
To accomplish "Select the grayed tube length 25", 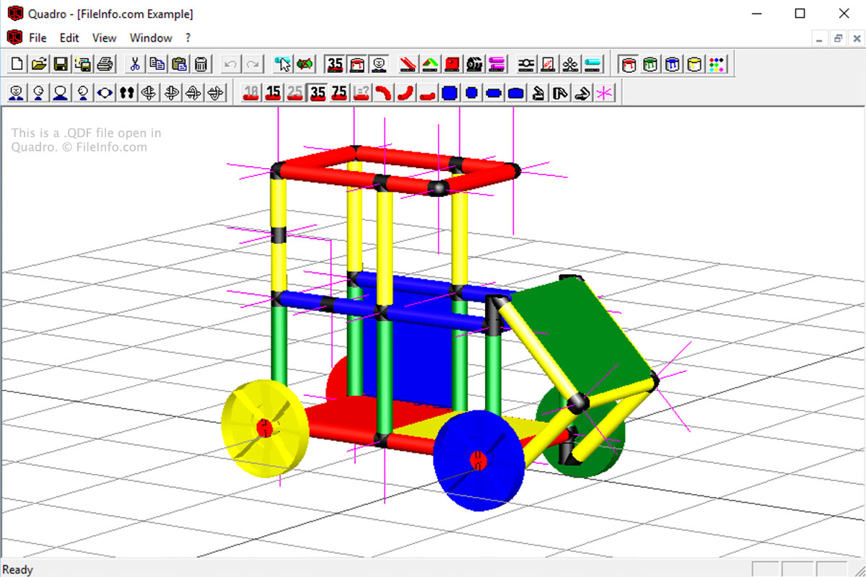I will 295,92.
